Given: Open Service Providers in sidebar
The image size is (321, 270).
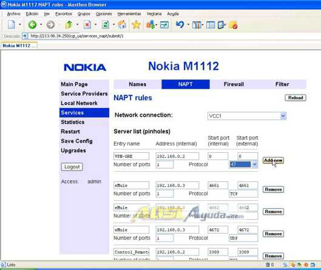Looking at the screenshot, I should point(84,94).
